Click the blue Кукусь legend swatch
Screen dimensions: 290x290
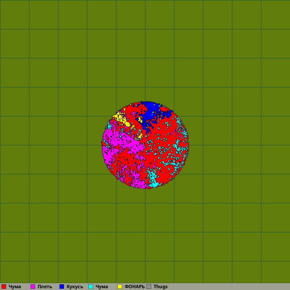tap(62, 287)
